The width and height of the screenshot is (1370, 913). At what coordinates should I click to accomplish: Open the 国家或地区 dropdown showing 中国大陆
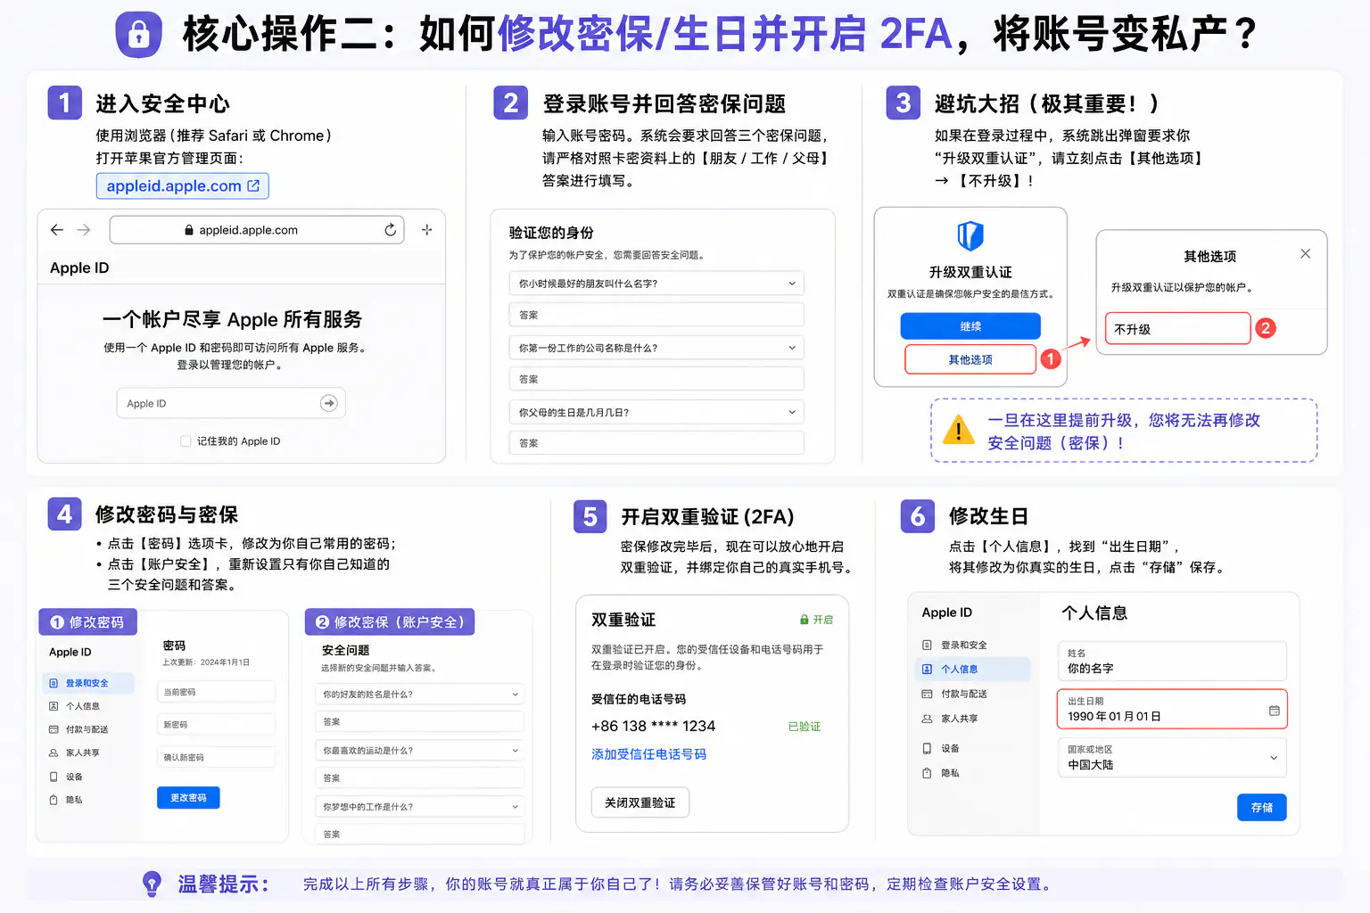pos(1172,758)
